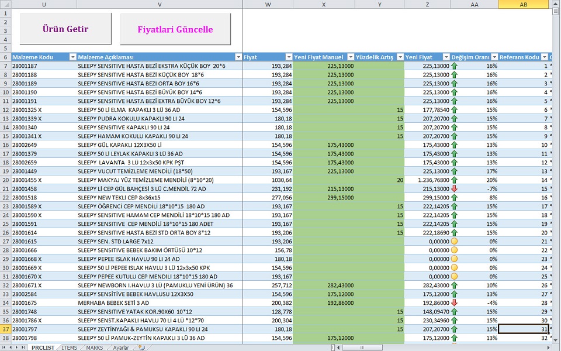The image size is (561, 351).
Task: Click the select-all corner of the sheet
Action: point(5,4)
